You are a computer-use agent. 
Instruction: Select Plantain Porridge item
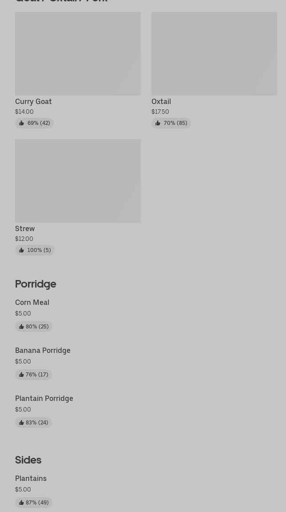[x=44, y=398]
